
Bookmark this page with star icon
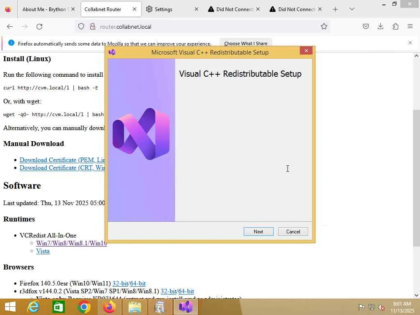coord(324,26)
